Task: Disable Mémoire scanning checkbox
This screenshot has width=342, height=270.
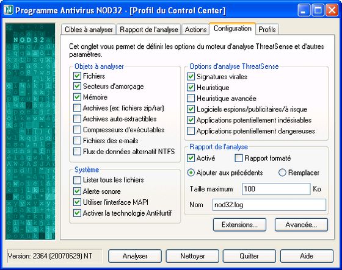Action: click(77, 97)
